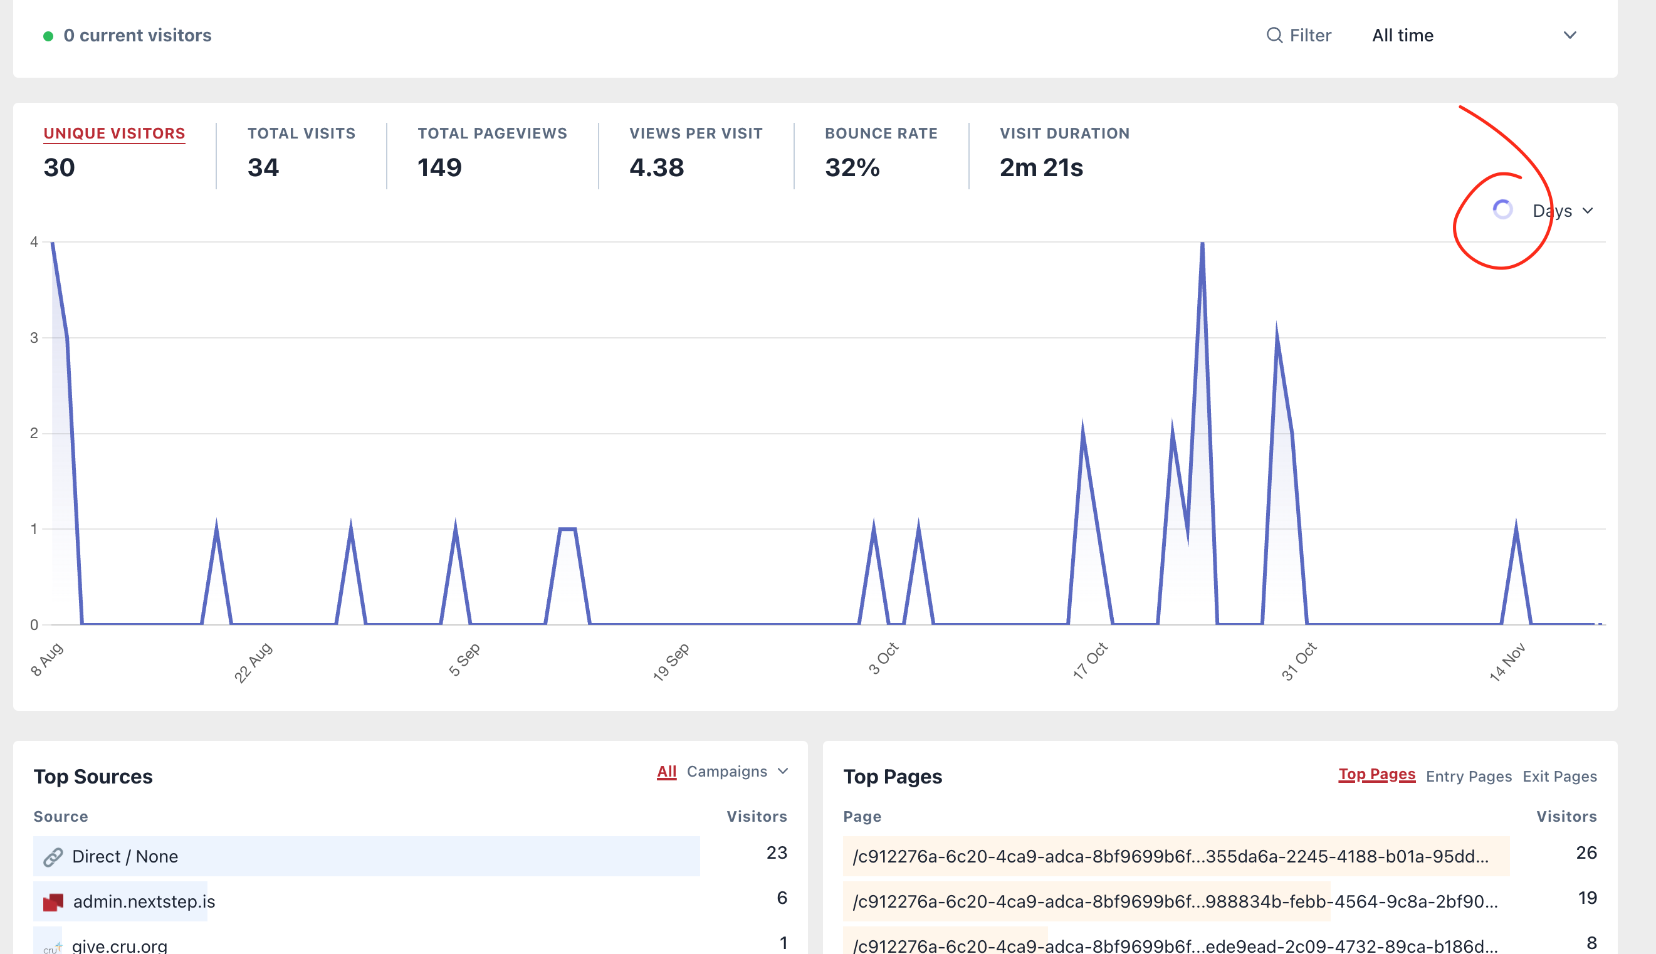The height and width of the screenshot is (954, 1656).
Task: Click the Filter search icon
Action: [x=1274, y=34]
